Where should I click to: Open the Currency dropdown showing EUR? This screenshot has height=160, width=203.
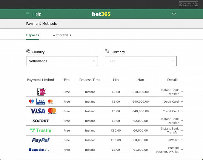tap(141, 61)
